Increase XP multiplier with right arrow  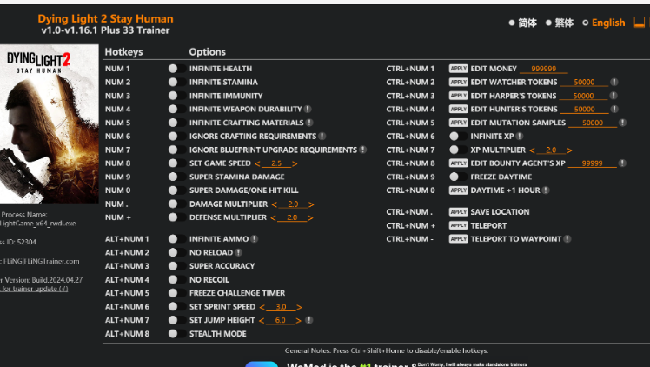coord(569,150)
